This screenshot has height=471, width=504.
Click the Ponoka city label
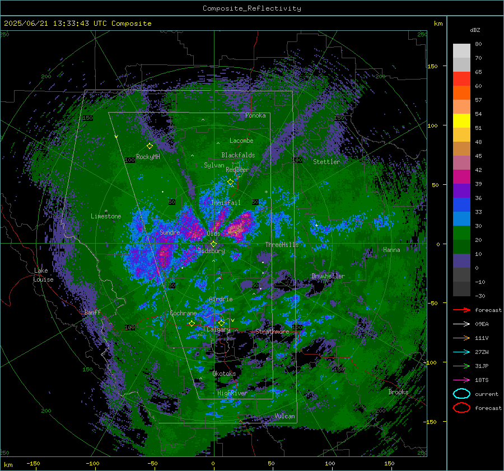(255, 115)
